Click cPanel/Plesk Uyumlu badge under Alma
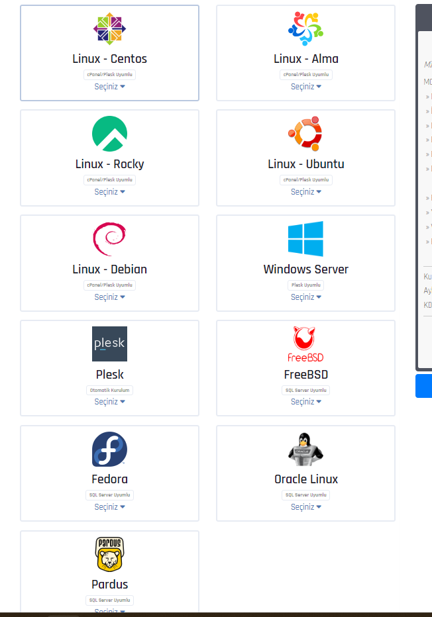432x617 pixels. [x=306, y=74]
